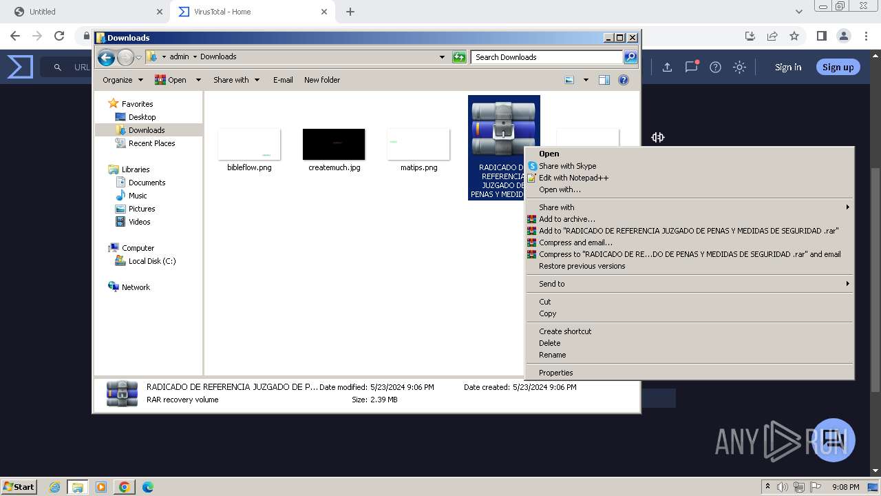Select Computer in the navigation pane

(138, 248)
